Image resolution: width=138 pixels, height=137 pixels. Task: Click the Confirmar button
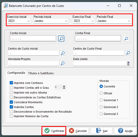(54, 131)
